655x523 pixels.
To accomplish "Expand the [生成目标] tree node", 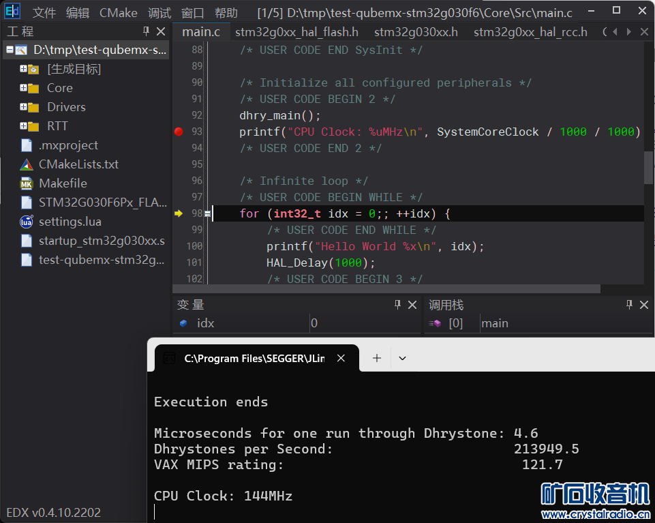I will 23,69.
